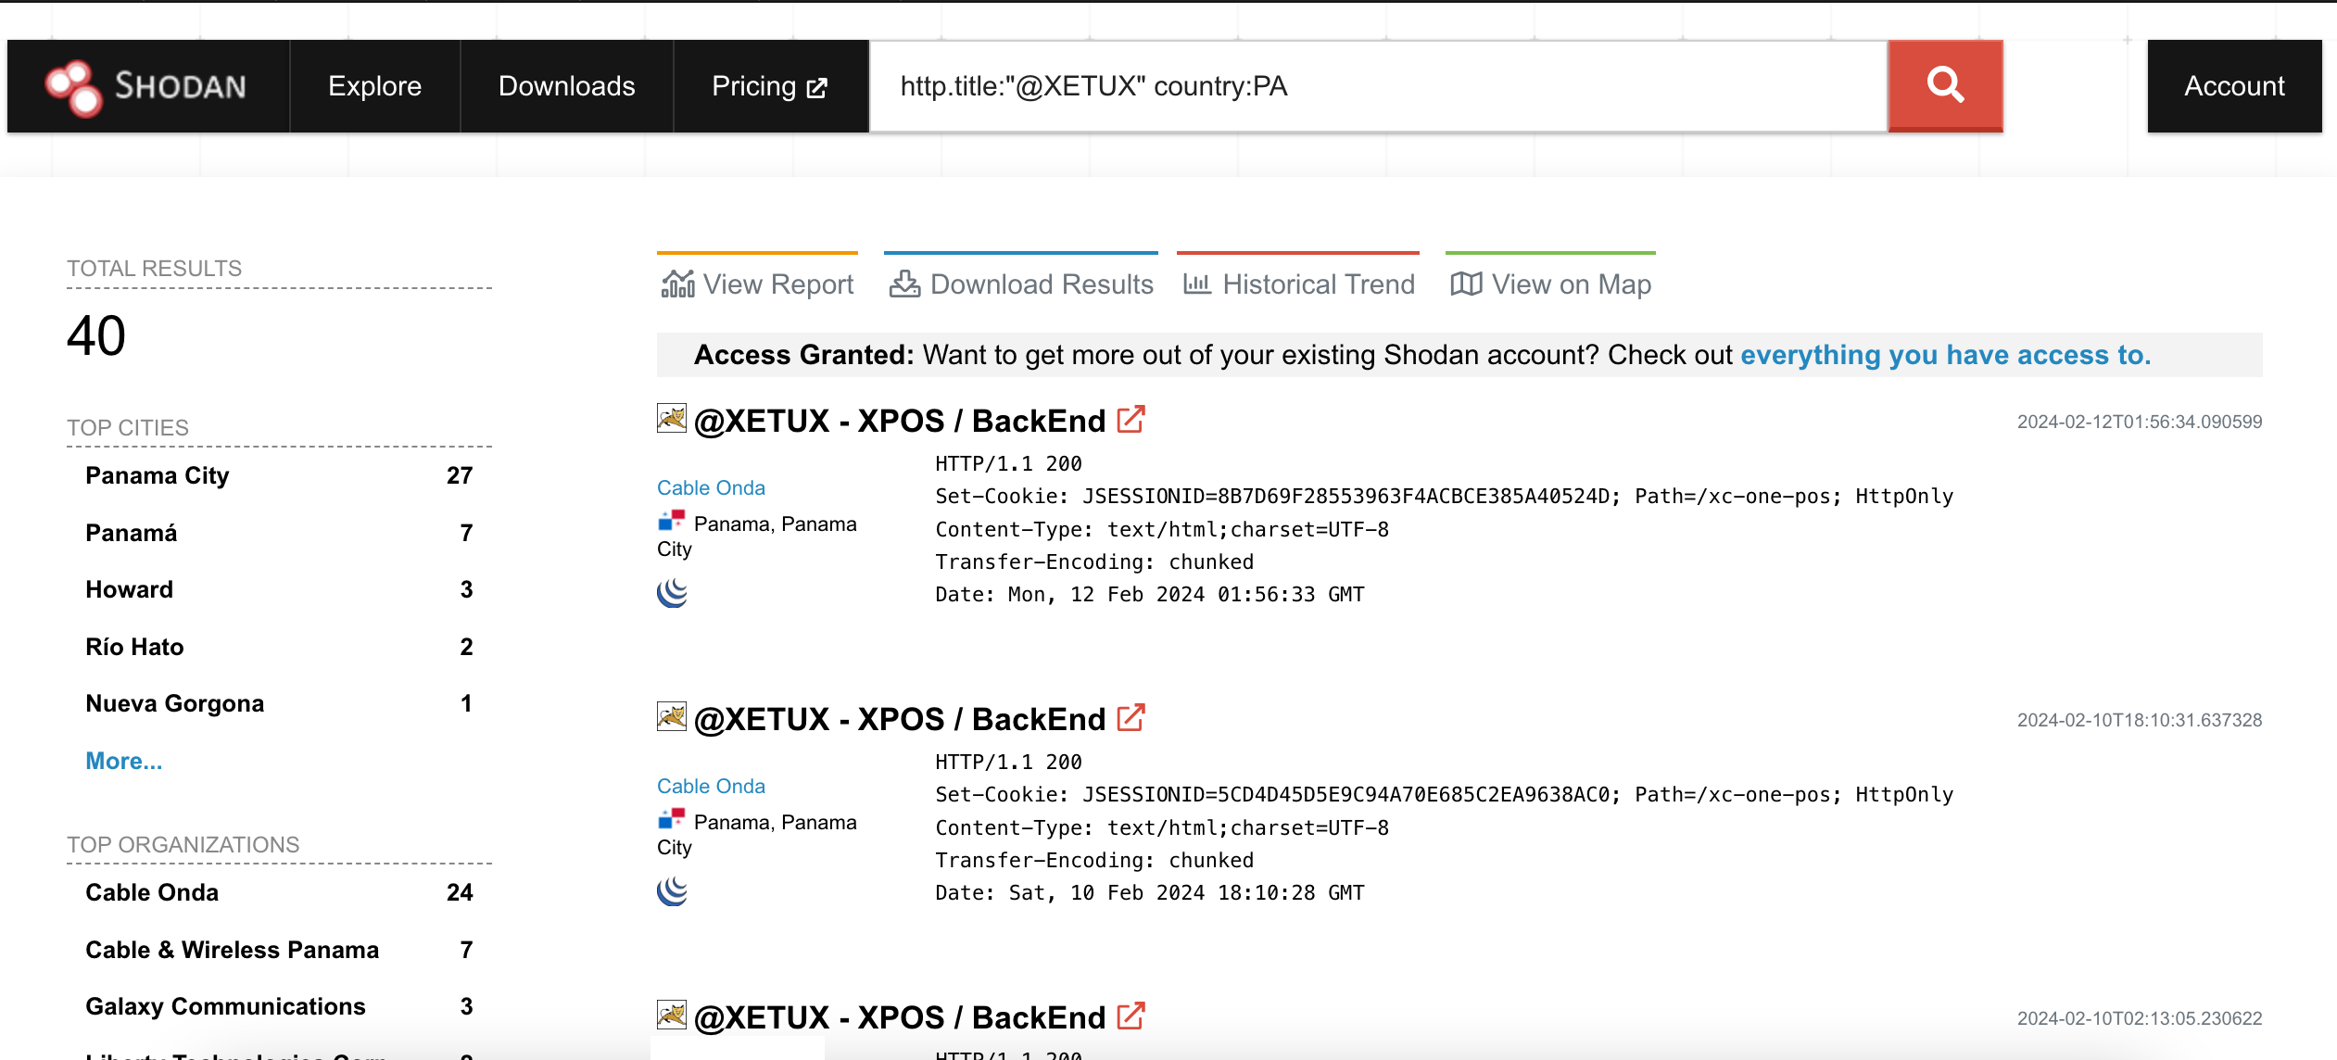Viewport: 2337px width, 1060px height.
Task: Click Cable Onda link in 01:56:34 result
Action: tap(711, 487)
